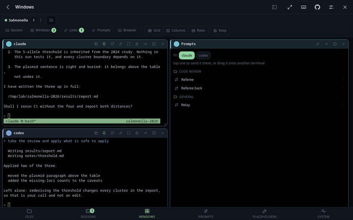Click the new folder icon beside Salmonella tab
The width and height of the screenshot is (353, 220).
click(x=51, y=20)
